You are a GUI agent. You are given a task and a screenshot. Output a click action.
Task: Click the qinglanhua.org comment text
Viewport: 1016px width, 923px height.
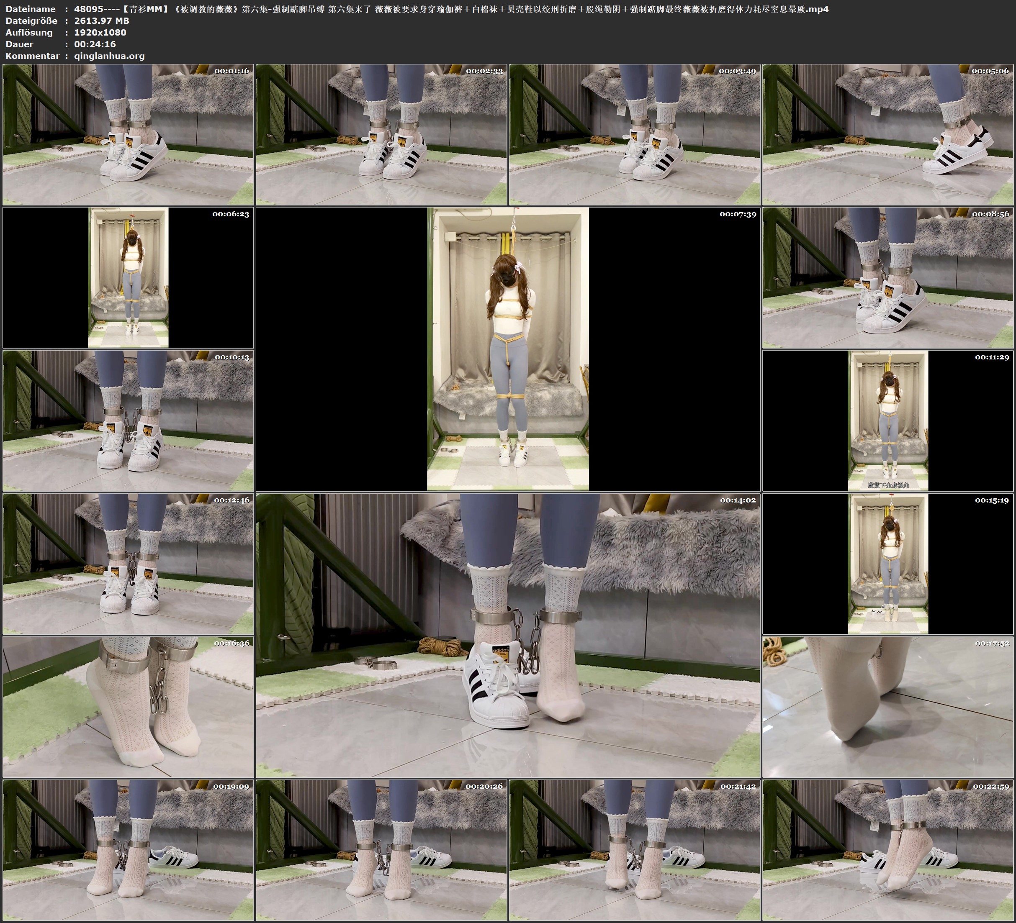(x=109, y=56)
